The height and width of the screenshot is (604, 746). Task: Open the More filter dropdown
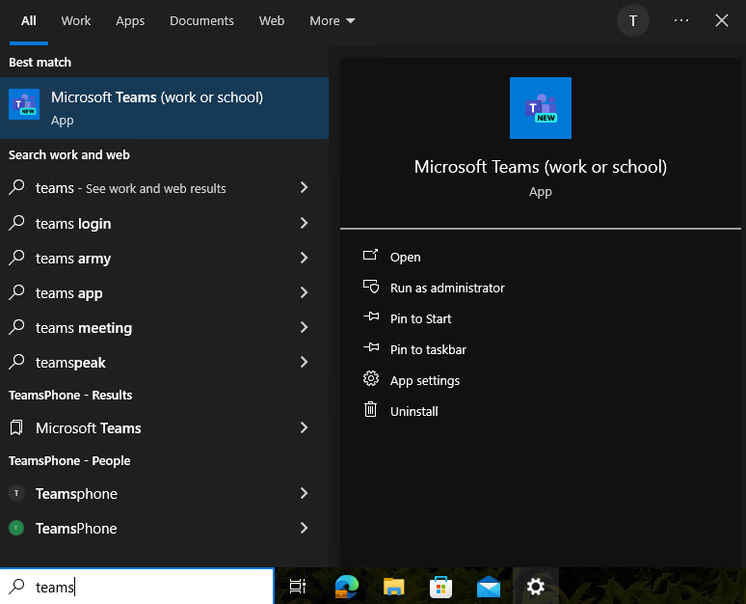point(333,21)
